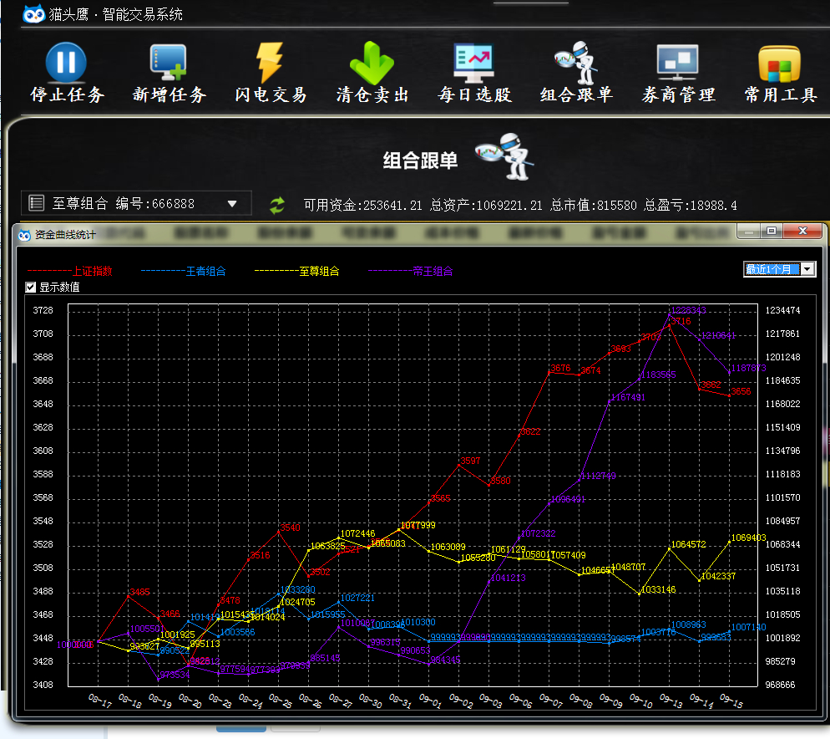Viewport: 830px width, 739px height.
Task: Click the owl logo in title bar
Action: click(x=34, y=14)
